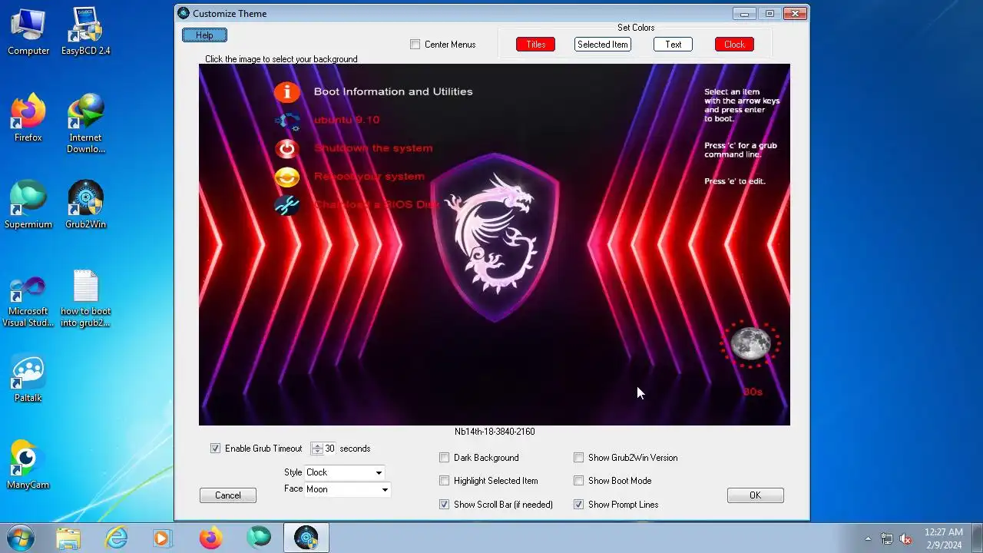Open the Style dropdown showing Clock

(344, 472)
